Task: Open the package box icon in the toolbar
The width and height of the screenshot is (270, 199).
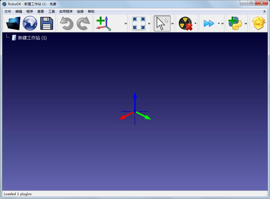Action: [258, 23]
